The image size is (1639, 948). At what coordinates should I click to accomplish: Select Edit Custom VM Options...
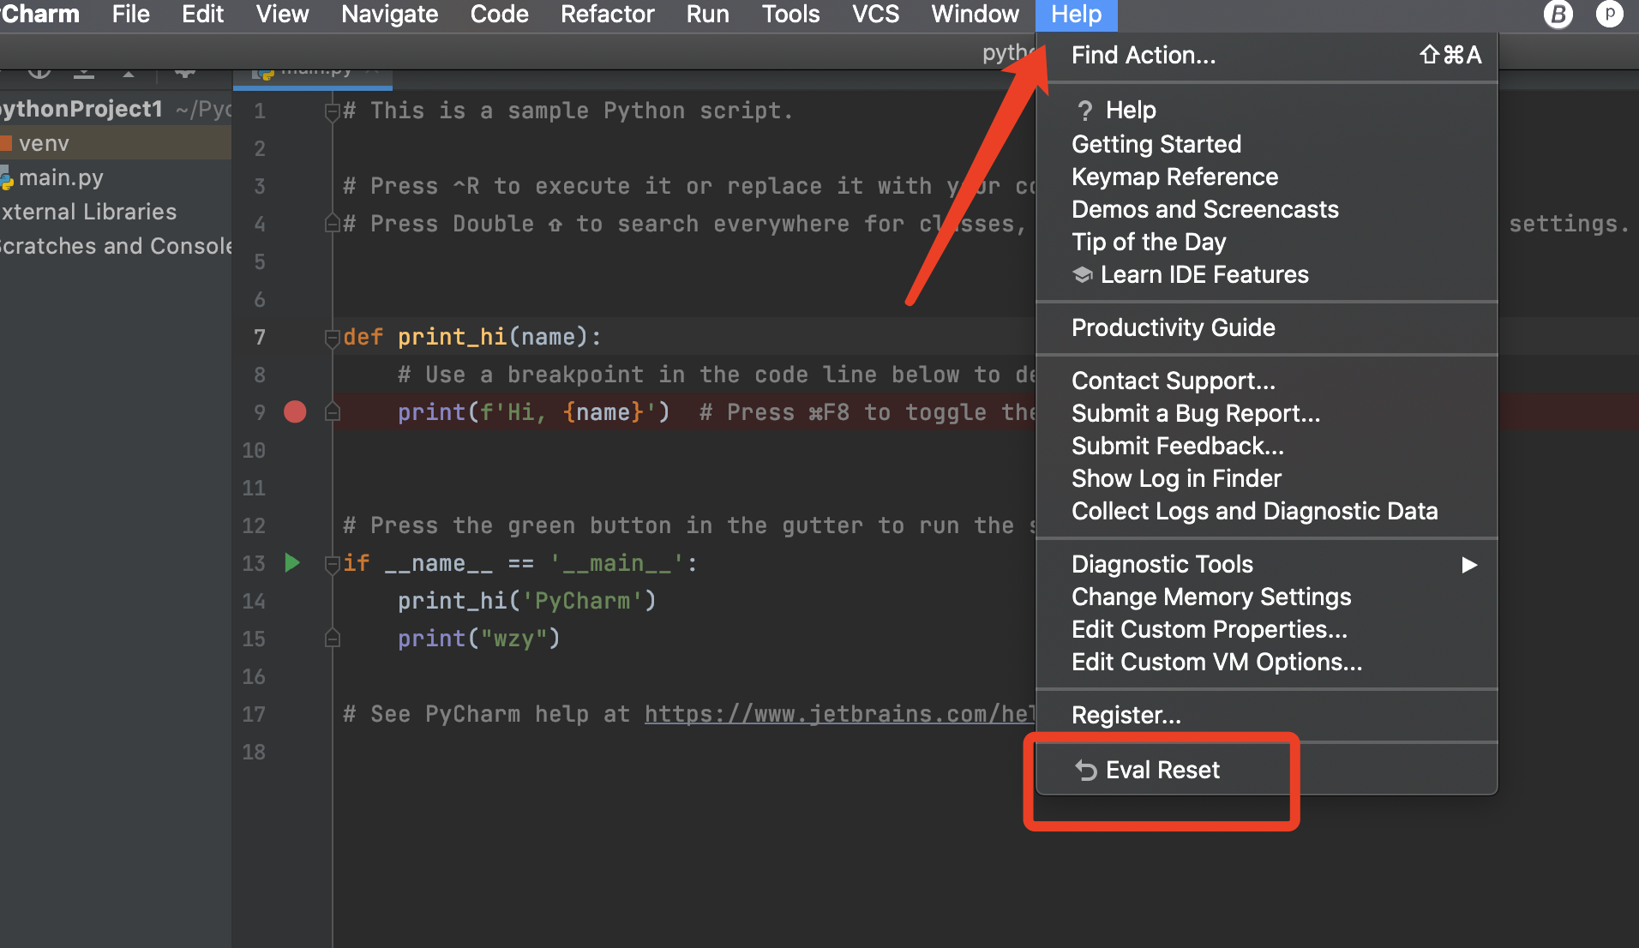click(x=1266, y=662)
